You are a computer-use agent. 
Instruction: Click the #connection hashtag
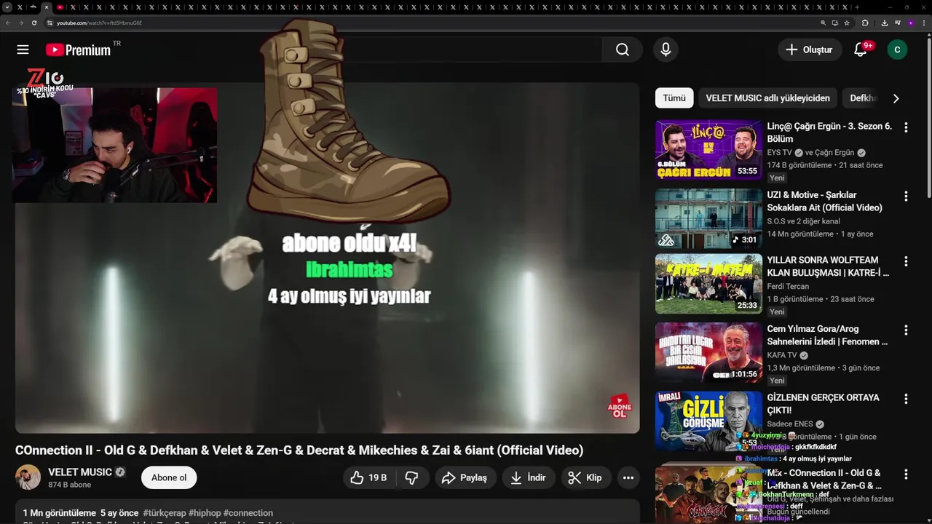tap(248, 513)
